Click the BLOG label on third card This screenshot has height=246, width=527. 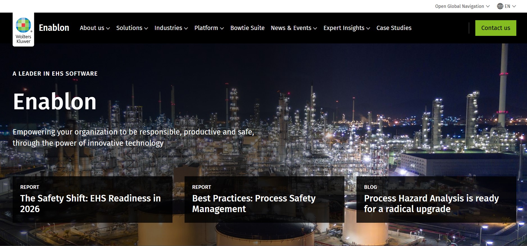pyautogui.click(x=371, y=187)
